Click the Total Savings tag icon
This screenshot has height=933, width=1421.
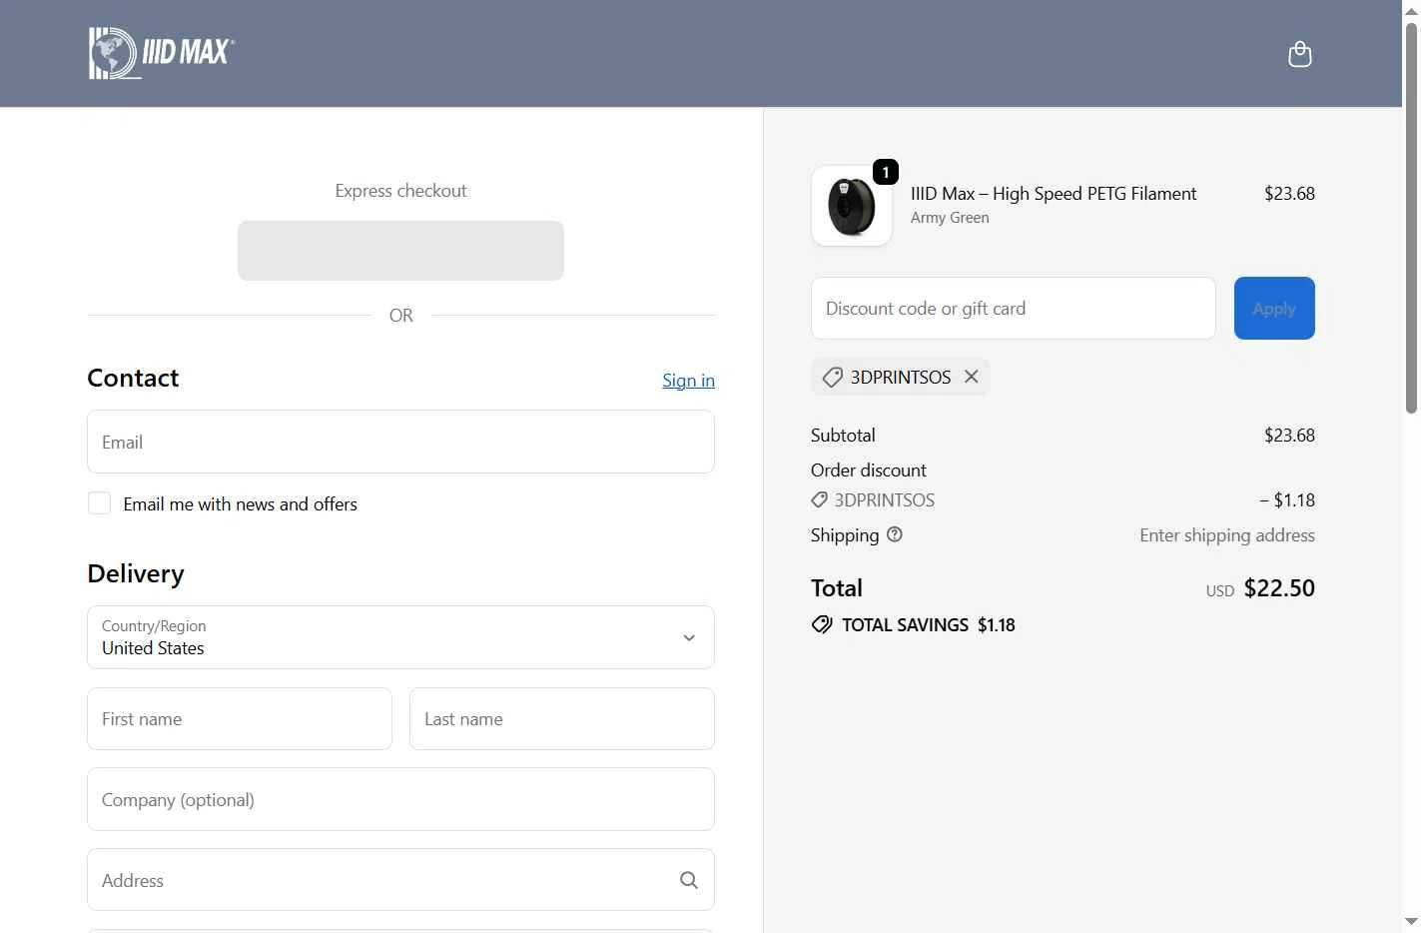click(822, 625)
